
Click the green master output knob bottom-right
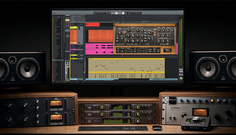181,78
